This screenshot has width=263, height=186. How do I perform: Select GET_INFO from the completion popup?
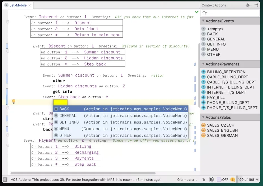69,122
